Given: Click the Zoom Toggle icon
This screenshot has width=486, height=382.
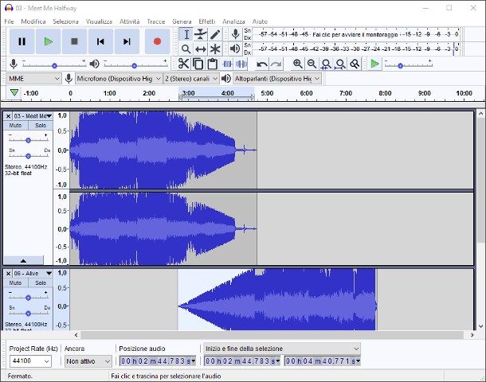Looking at the screenshot, I should pos(355,64).
